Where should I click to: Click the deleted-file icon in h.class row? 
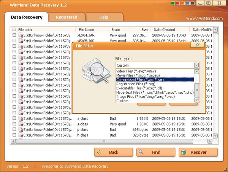coord(21,135)
